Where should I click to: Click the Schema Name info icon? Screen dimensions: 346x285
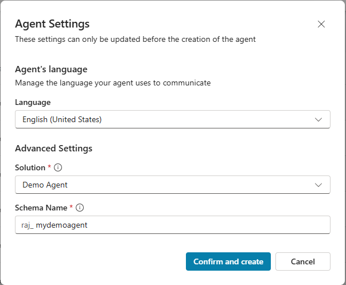(x=80, y=208)
